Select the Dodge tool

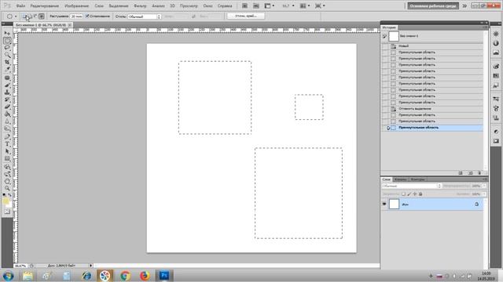pyautogui.click(x=7, y=128)
